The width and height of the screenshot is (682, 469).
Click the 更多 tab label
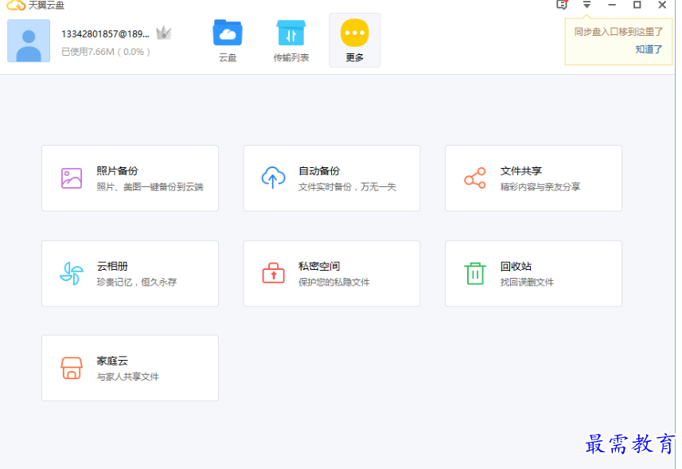[354, 57]
